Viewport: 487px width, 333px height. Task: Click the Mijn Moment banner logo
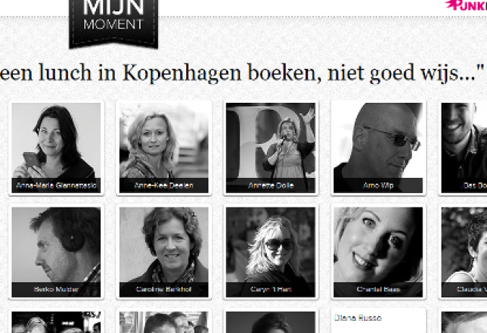(x=113, y=23)
